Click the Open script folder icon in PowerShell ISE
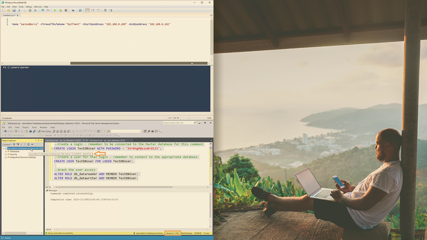This screenshot has width=427, height=240. (x=9, y=10)
